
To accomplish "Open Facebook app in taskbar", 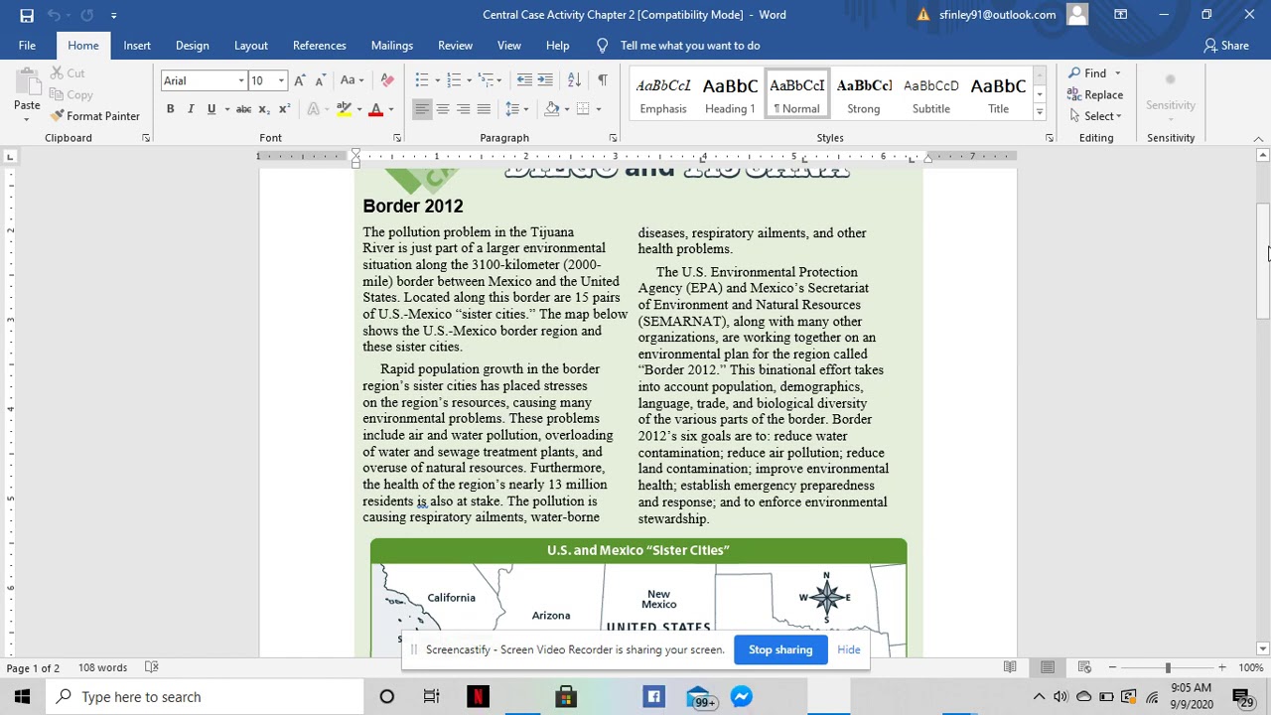I will 653,697.
